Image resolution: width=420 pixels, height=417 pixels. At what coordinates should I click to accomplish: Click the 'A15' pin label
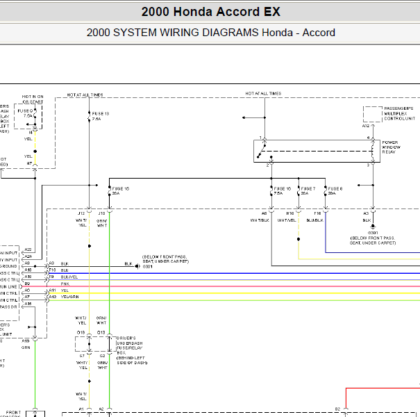pos(28,304)
